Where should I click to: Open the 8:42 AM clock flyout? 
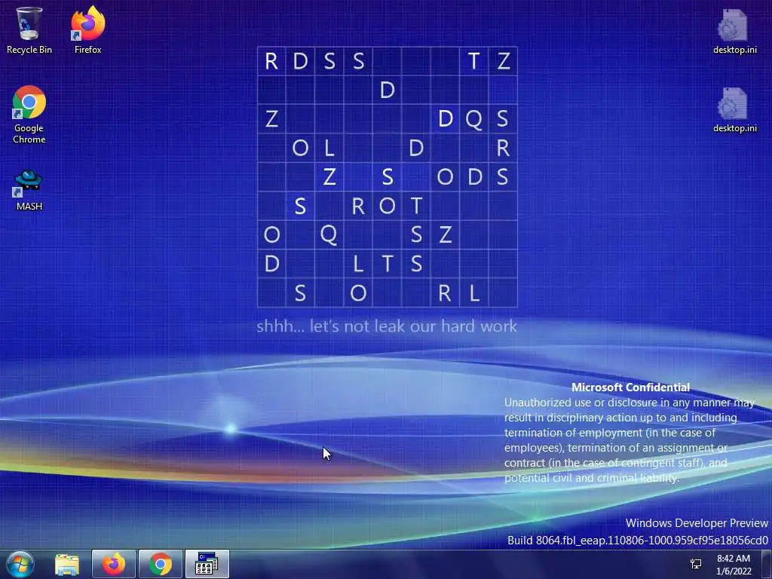pyautogui.click(x=733, y=565)
